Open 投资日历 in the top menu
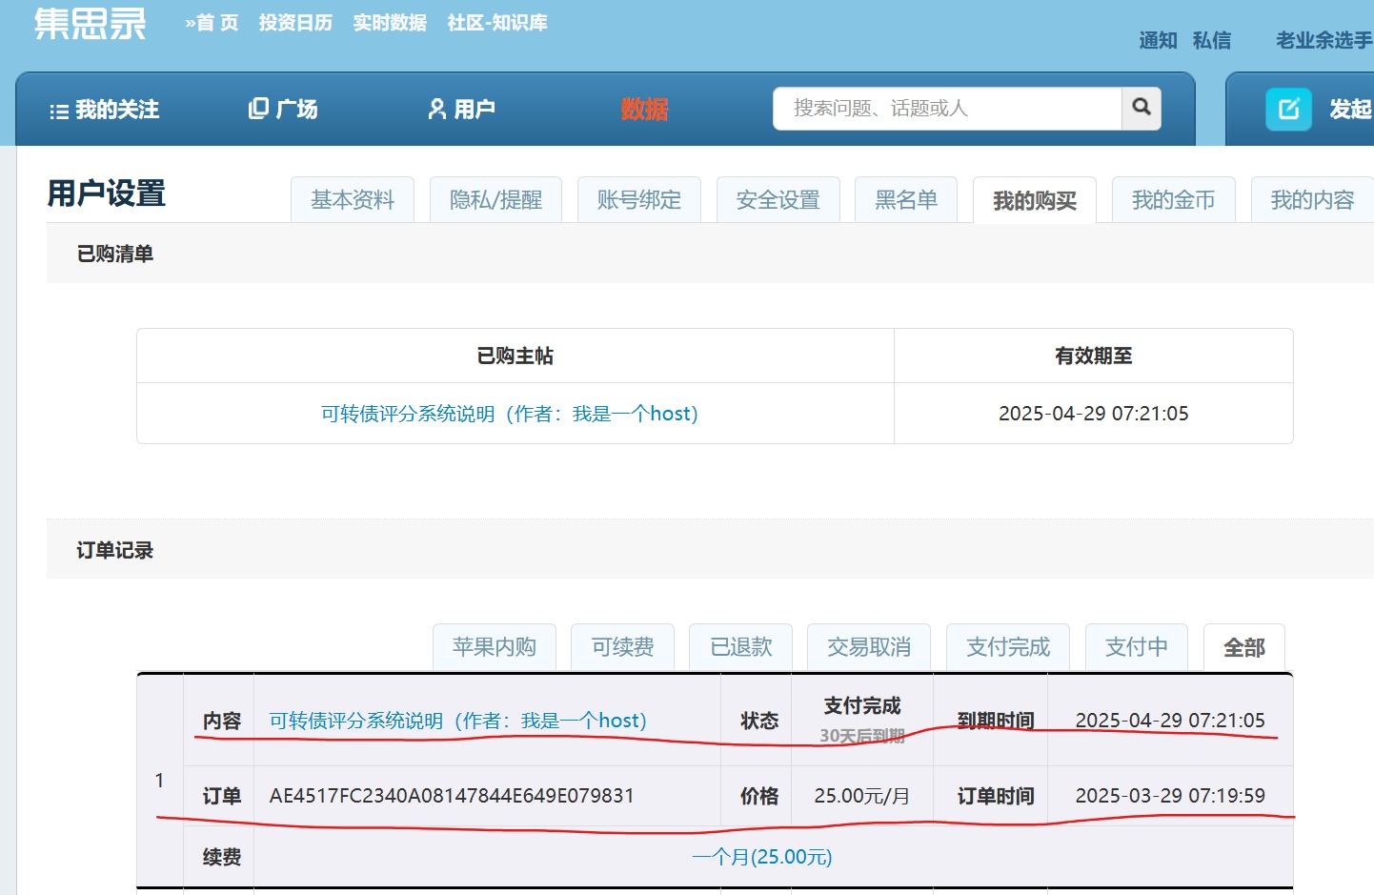This screenshot has width=1374, height=895. [x=295, y=23]
